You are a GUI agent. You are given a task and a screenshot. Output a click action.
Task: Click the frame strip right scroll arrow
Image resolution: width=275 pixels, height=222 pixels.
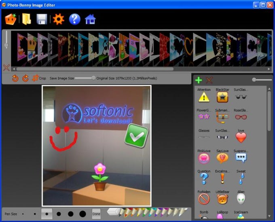(269, 69)
